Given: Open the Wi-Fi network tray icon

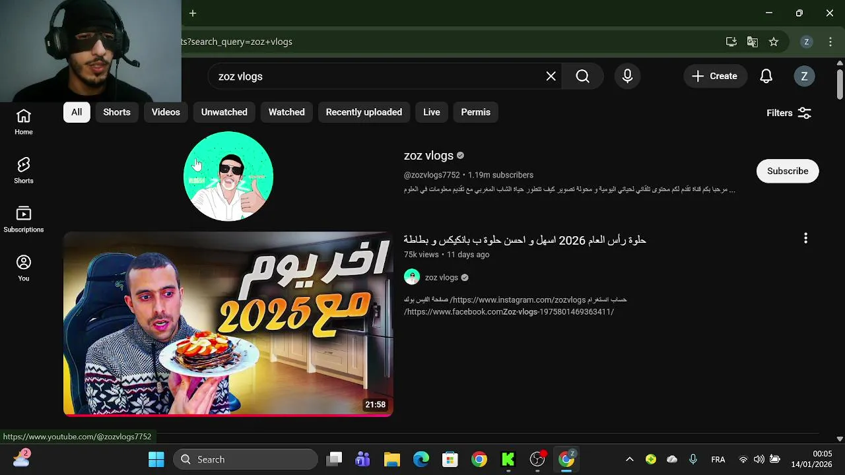Looking at the screenshot, I should point(743,459).
